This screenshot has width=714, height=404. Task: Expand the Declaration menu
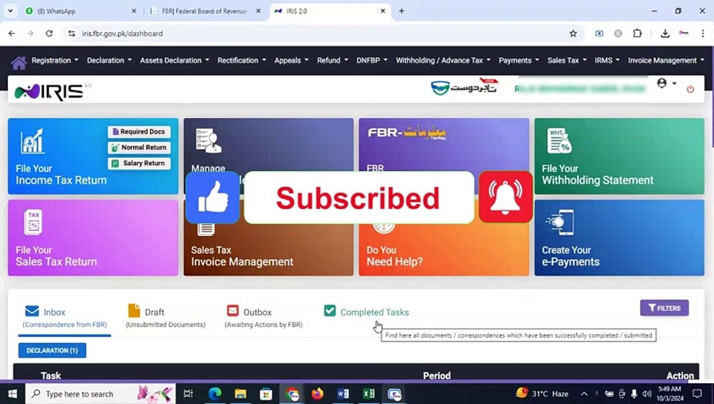click(x=109, y=61)
